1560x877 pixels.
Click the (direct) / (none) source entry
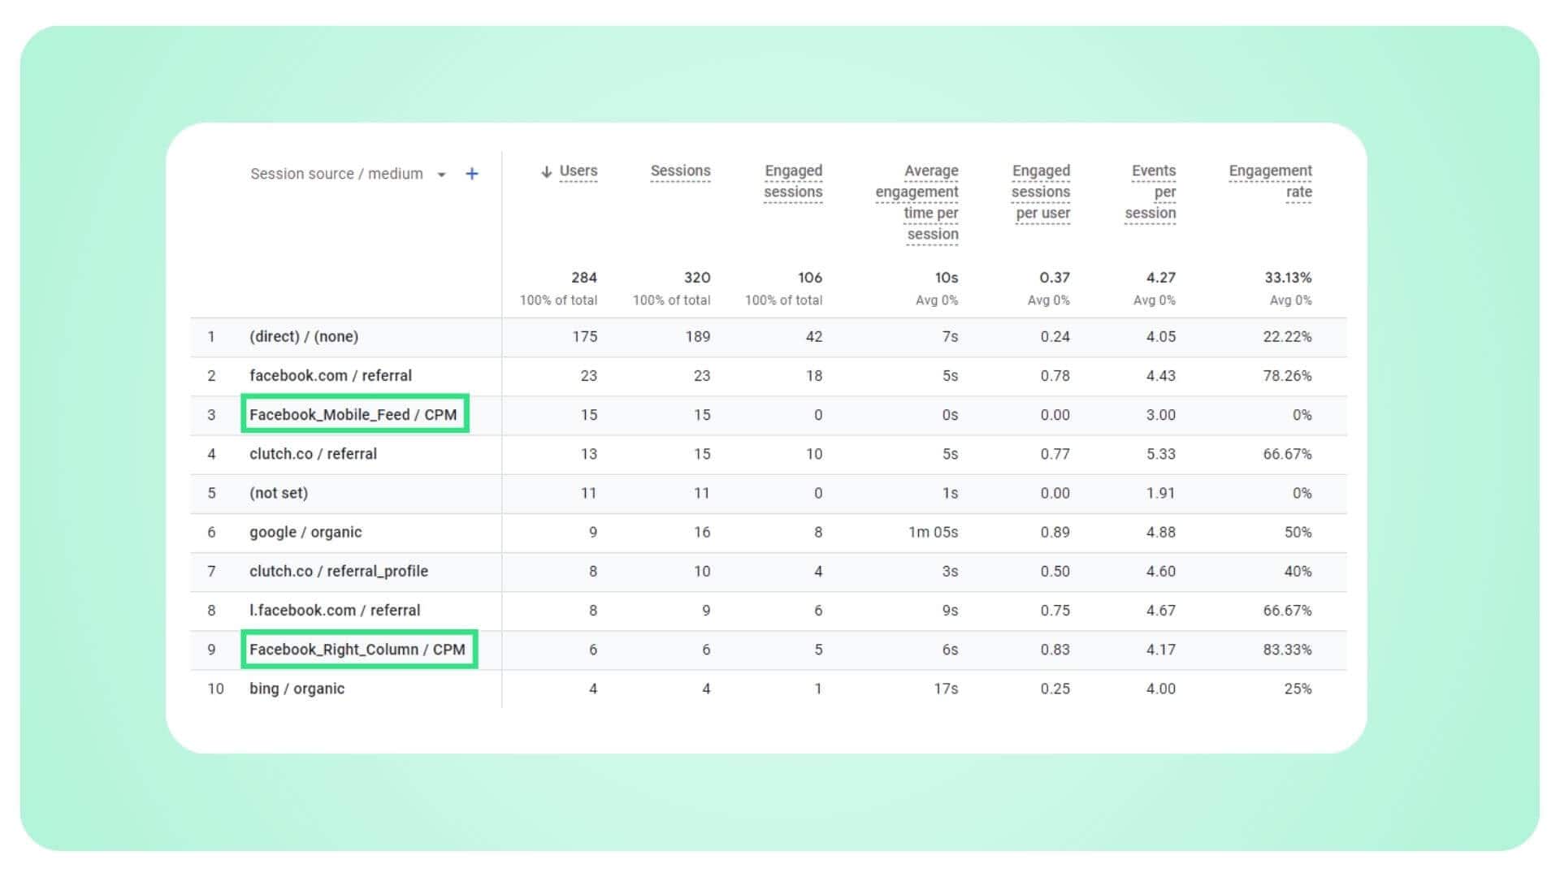point(305,336)
